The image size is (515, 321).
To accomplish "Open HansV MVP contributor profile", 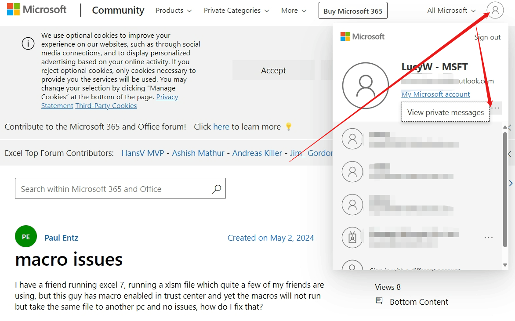I will coord(142,153).
